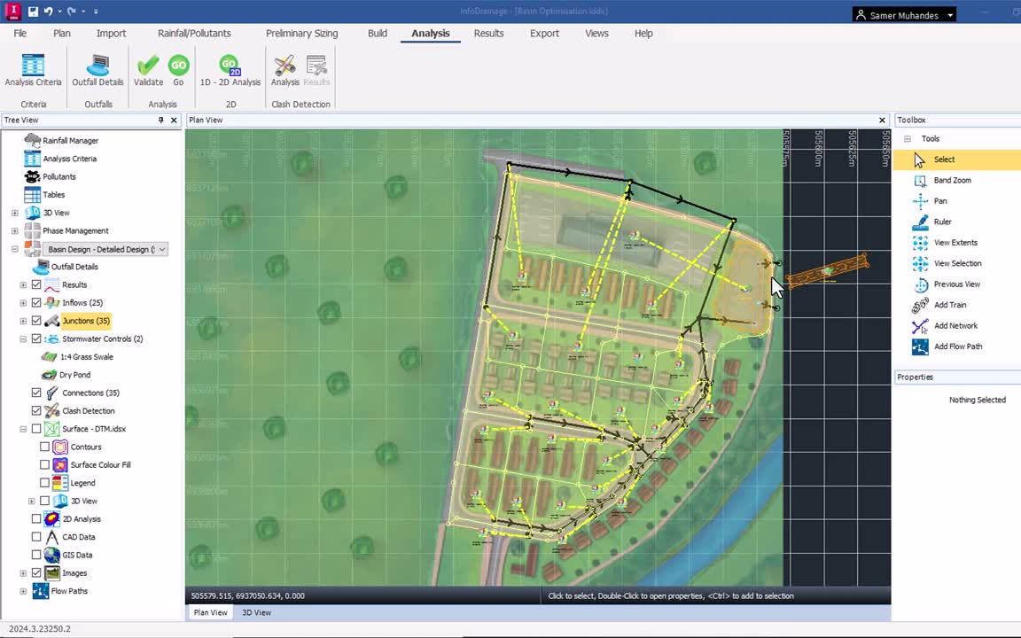The height and width of the screenshot is (638, 1021).
Task: Close the Plan View panel
Action: [x=882, y=121]
